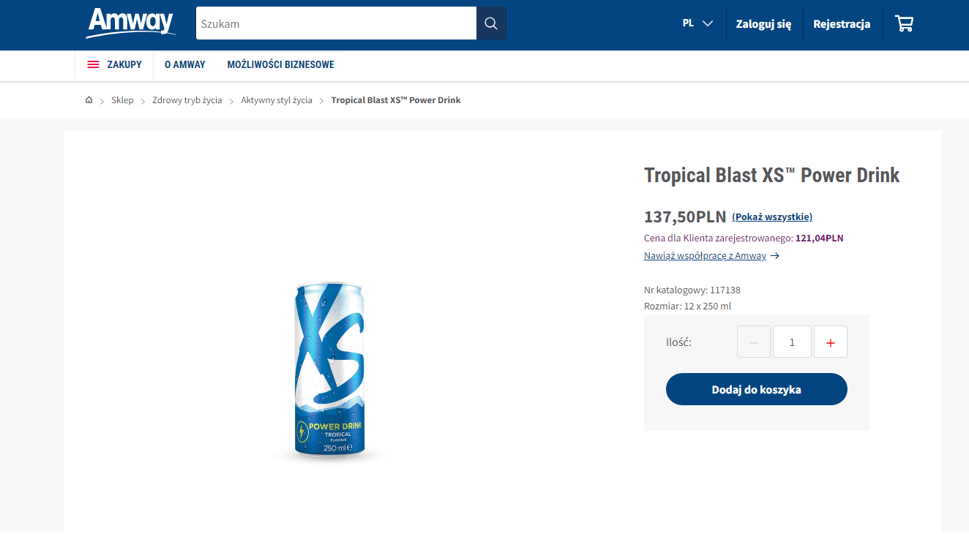Click the arrow next to Nawiąż współpracę
This screenshot has width=969, height=534.
775,256
